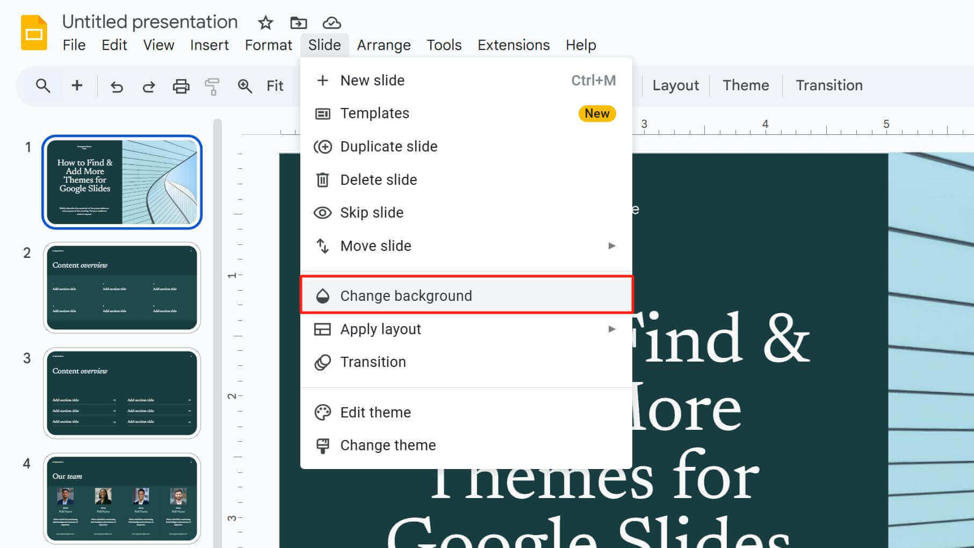Star the Untitled presentation
The image size is (974, 548).
point(265,23)
